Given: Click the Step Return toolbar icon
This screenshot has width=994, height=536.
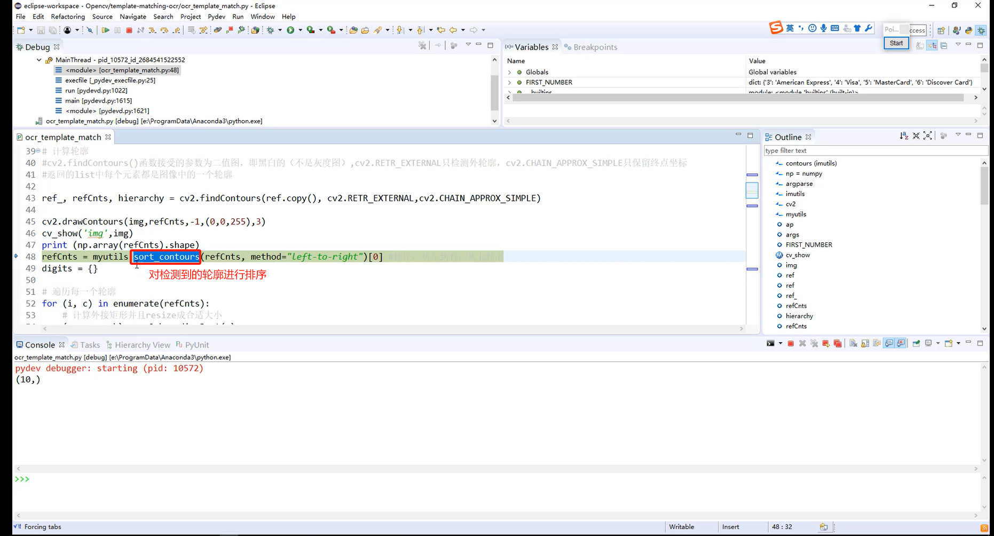Looking at the screenshot, I should (x=176, y=30).
